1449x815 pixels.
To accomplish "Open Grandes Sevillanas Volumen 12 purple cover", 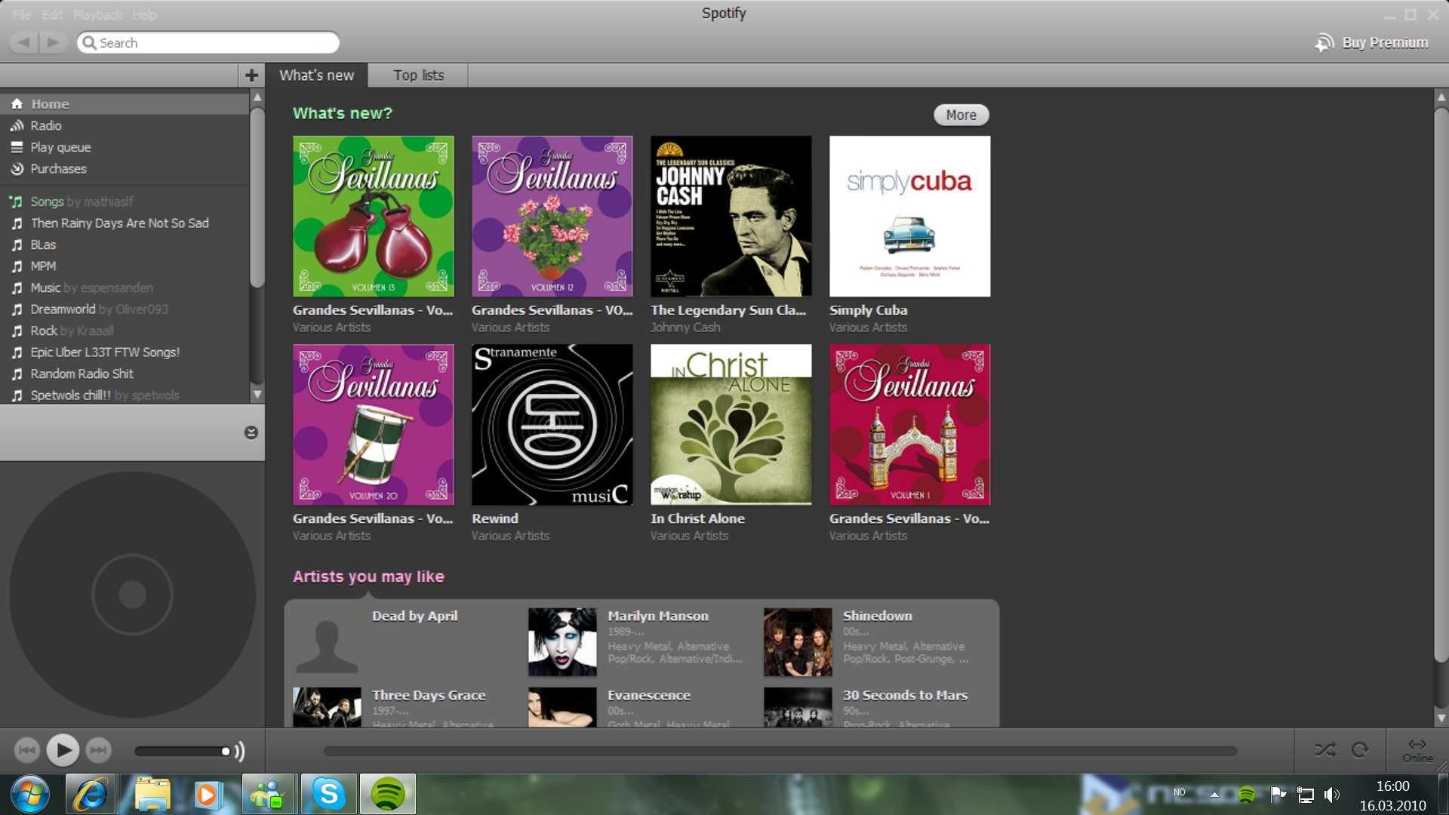I will click(552, 216).
